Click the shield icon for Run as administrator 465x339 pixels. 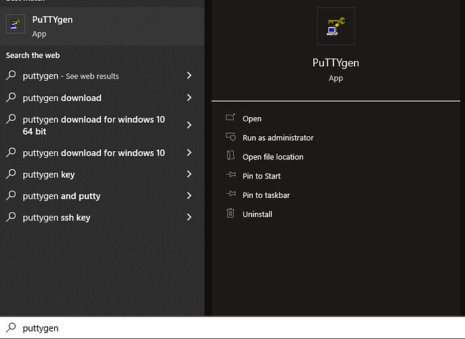coord(230,137)
